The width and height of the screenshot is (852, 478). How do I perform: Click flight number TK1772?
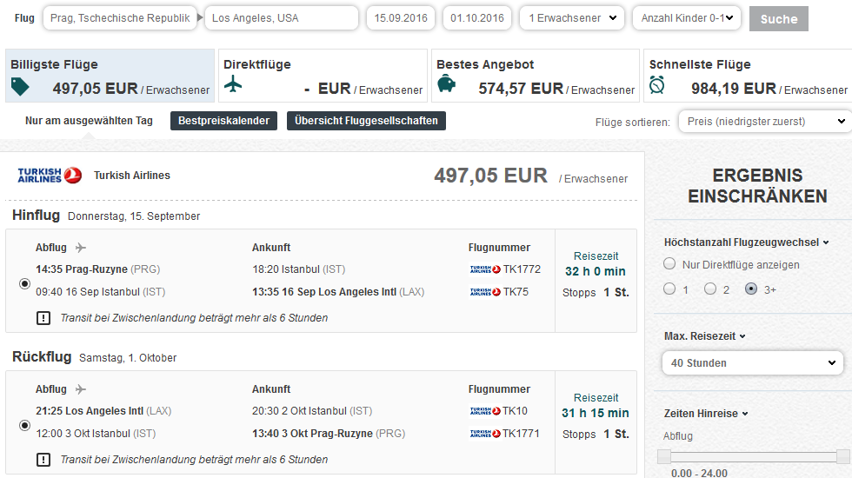(x=522, y=269)
